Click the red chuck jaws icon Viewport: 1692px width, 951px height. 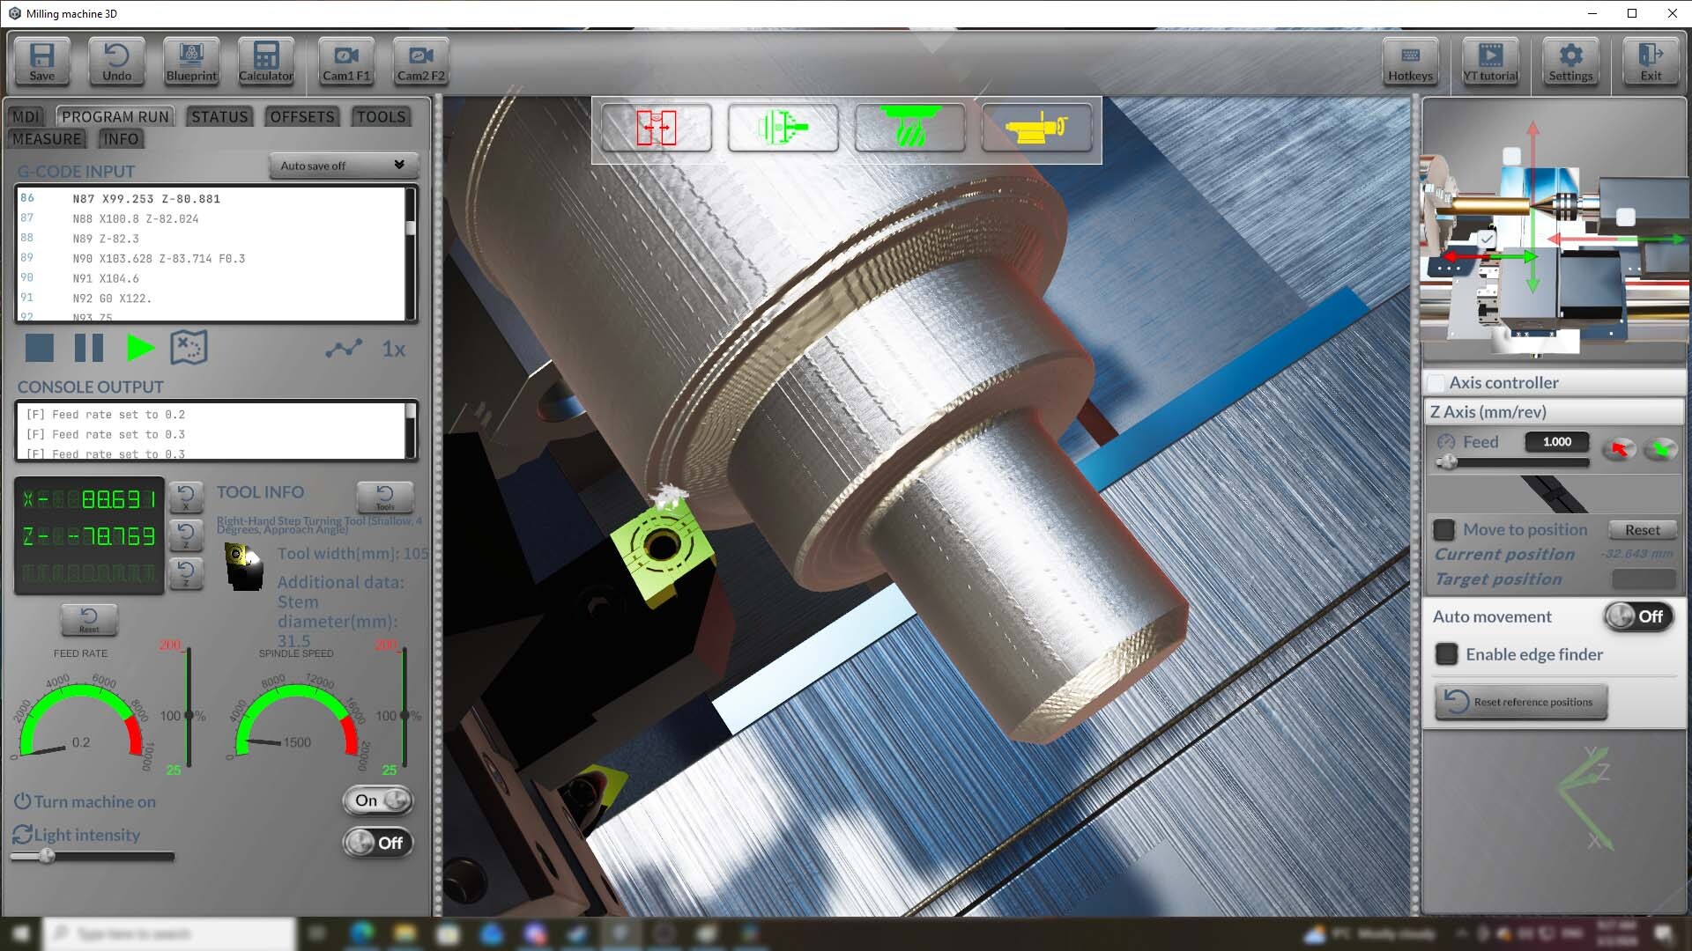(x=656, y=129)
